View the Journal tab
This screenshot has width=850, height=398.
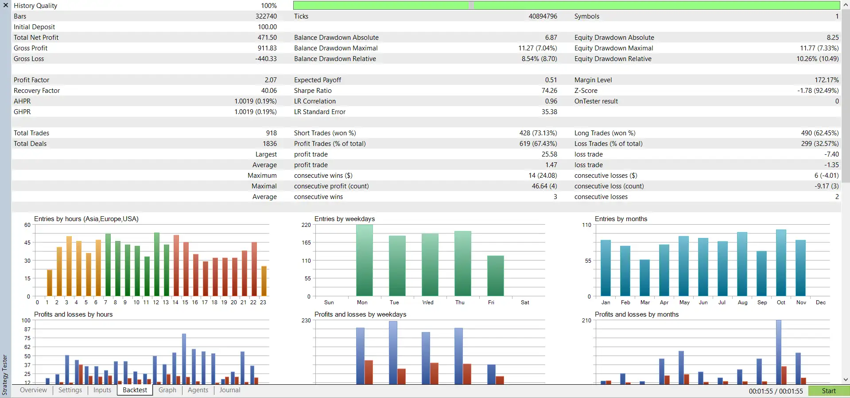[230, 390]
